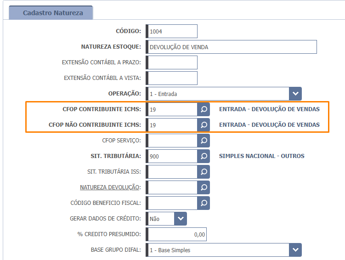This screenshot has height=260, width=345.
Task: Click the CFOP Contribuinte ICMS search icon
Action: 204,109
